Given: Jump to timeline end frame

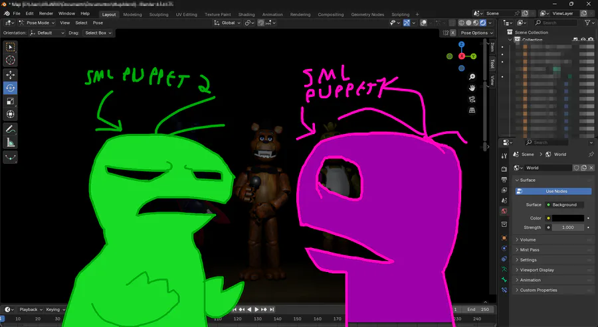Looking at the screenshot, I should click(272, 310).
